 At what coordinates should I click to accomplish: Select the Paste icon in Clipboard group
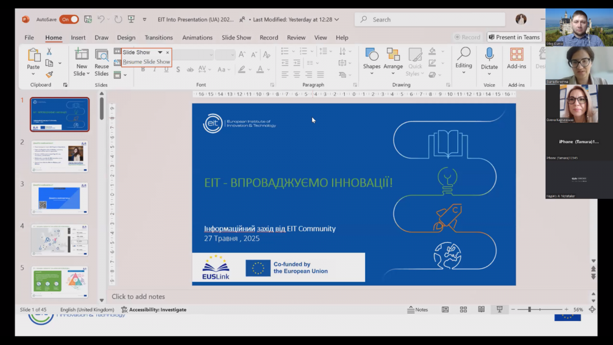click(x=33, y=58)
